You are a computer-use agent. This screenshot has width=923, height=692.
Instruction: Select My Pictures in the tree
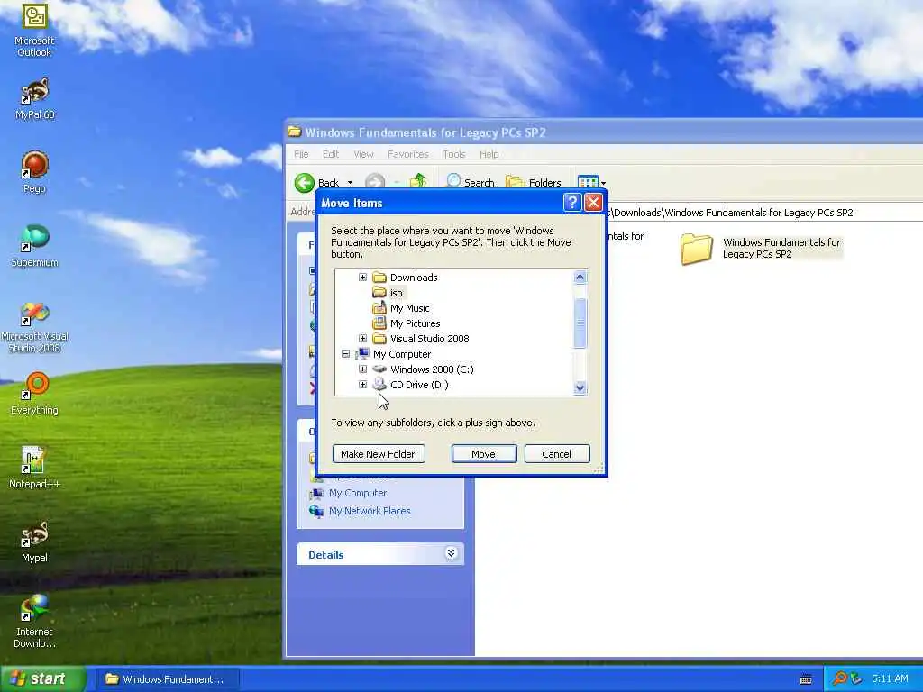(415, 323)
